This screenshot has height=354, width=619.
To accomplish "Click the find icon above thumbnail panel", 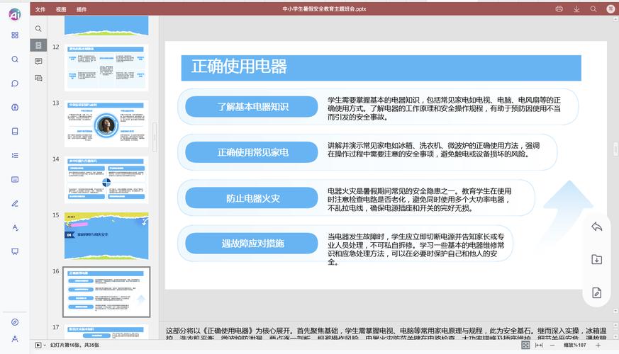I will [x=38, y=28].
